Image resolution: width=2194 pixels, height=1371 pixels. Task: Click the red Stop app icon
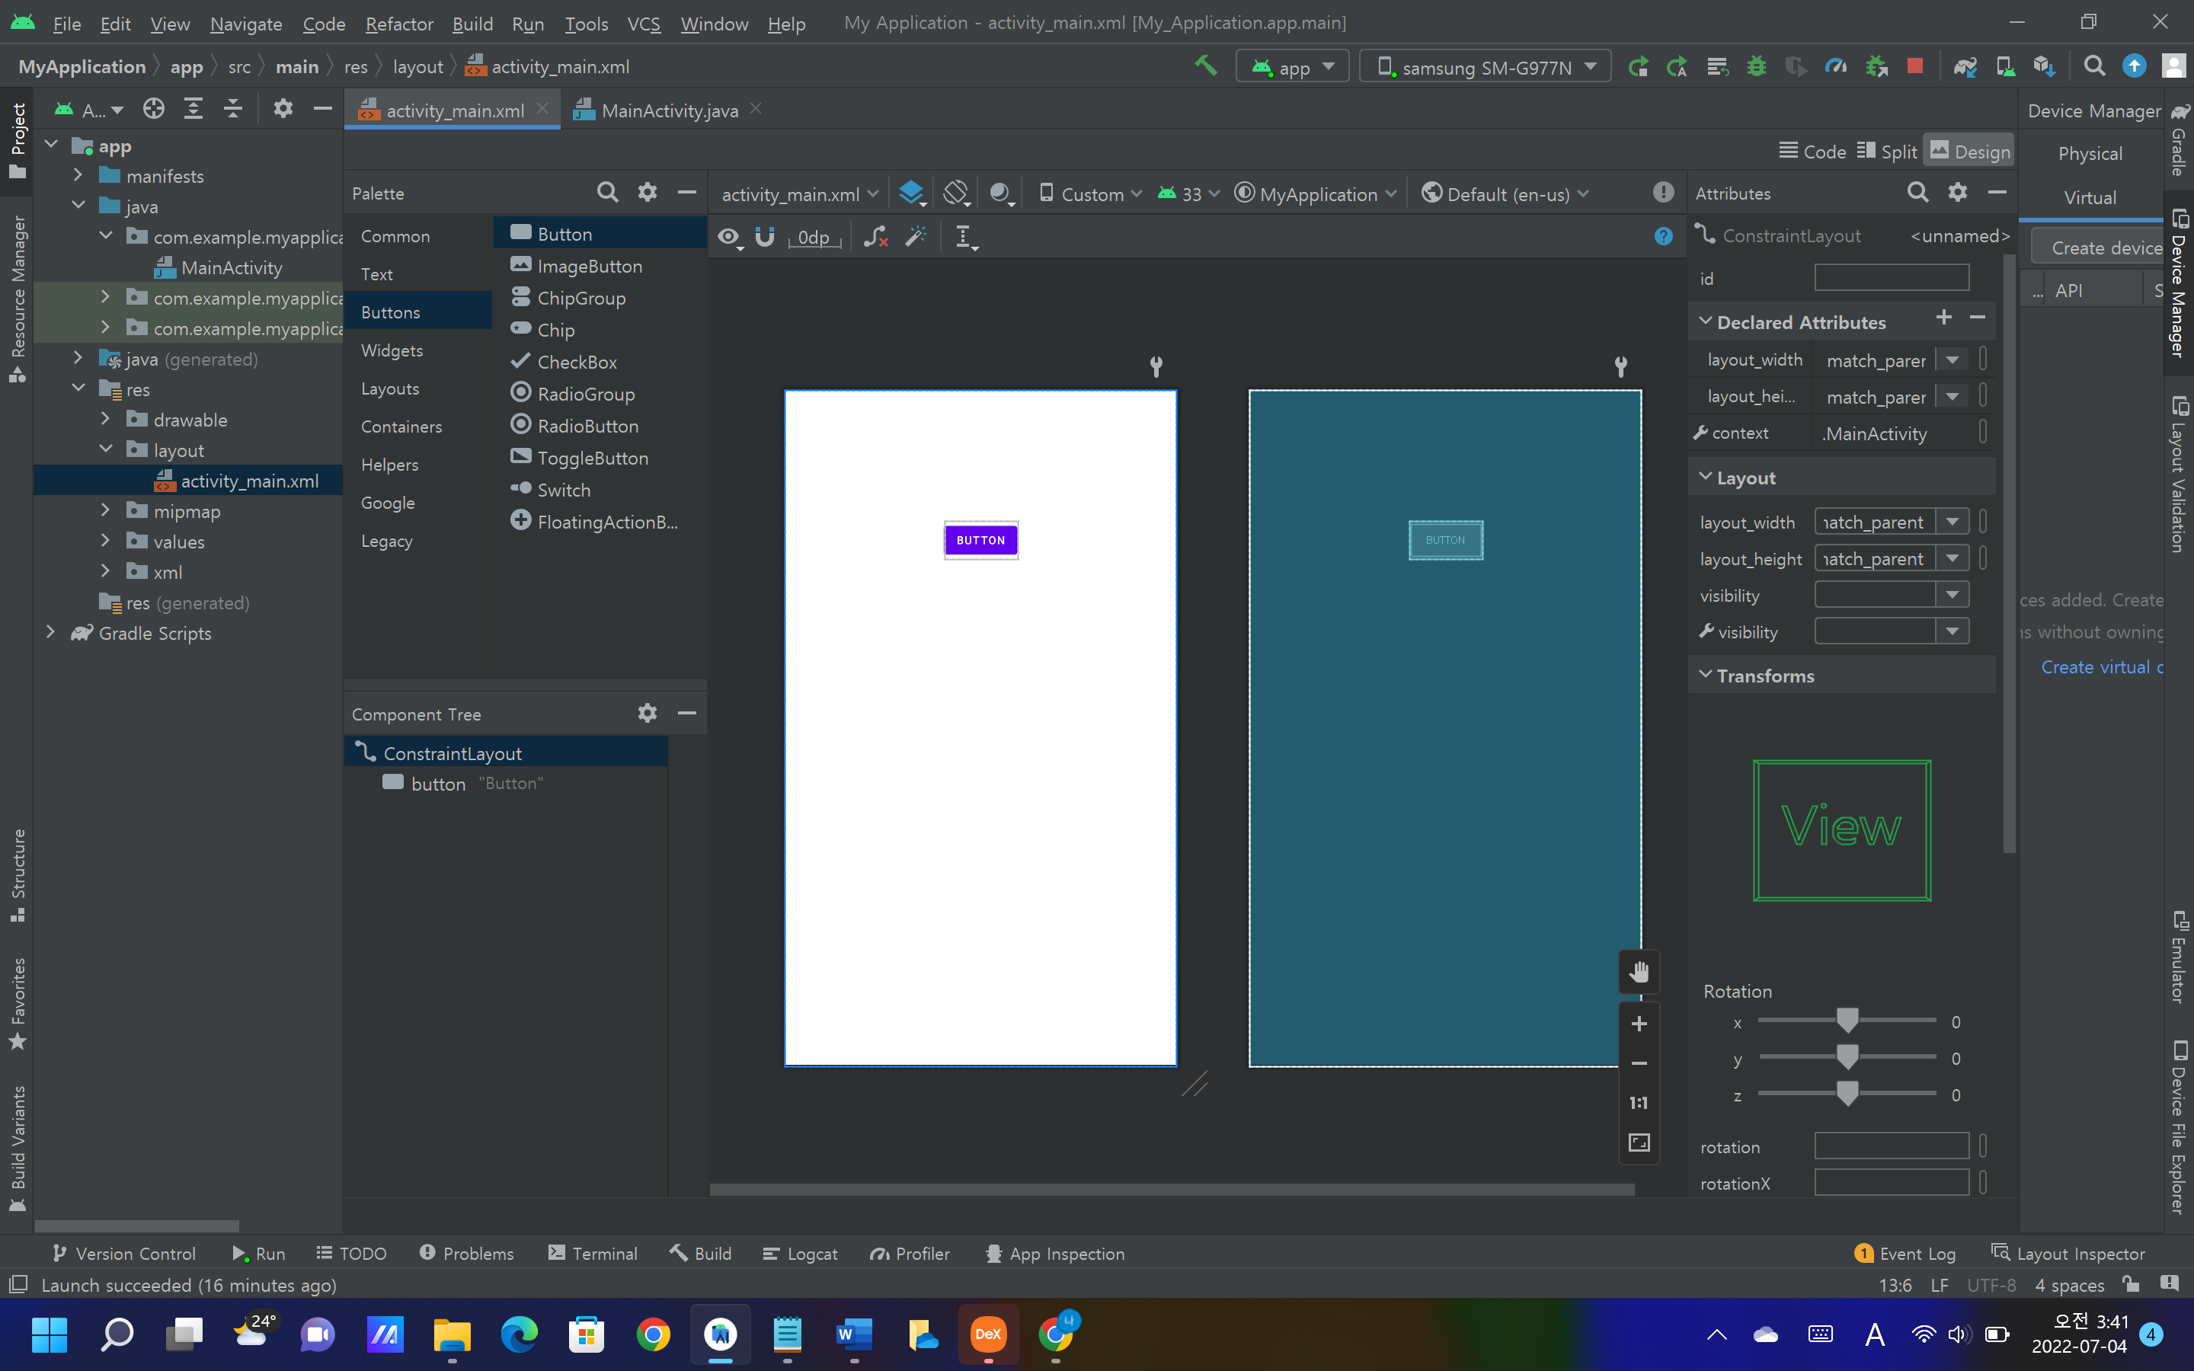(x=1914, y=66)
